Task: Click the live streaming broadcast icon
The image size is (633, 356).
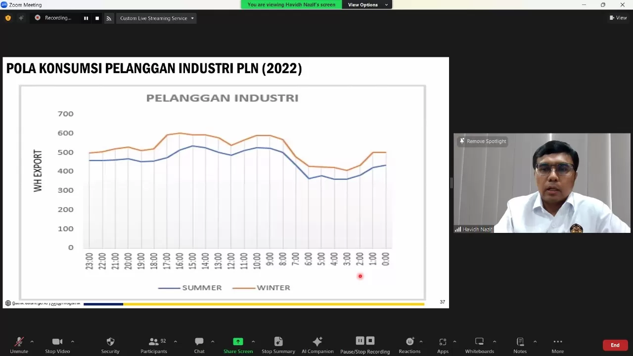Action: click(109, 18)
